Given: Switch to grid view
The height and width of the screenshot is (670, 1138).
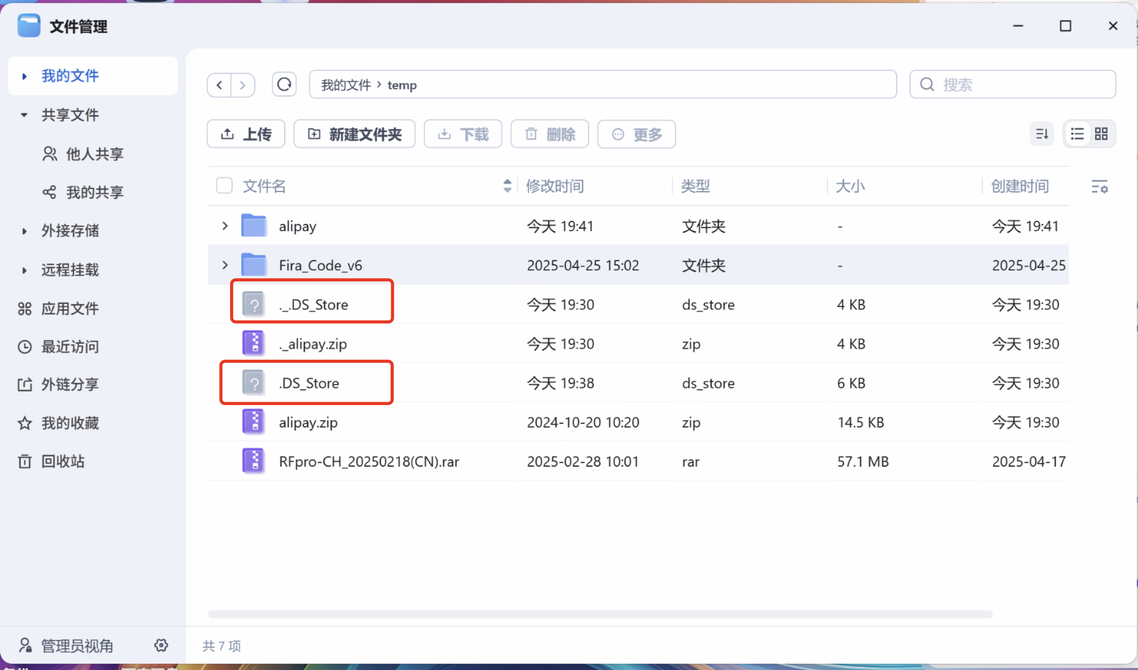Looking at the screenshot, I should (1101, 134).
